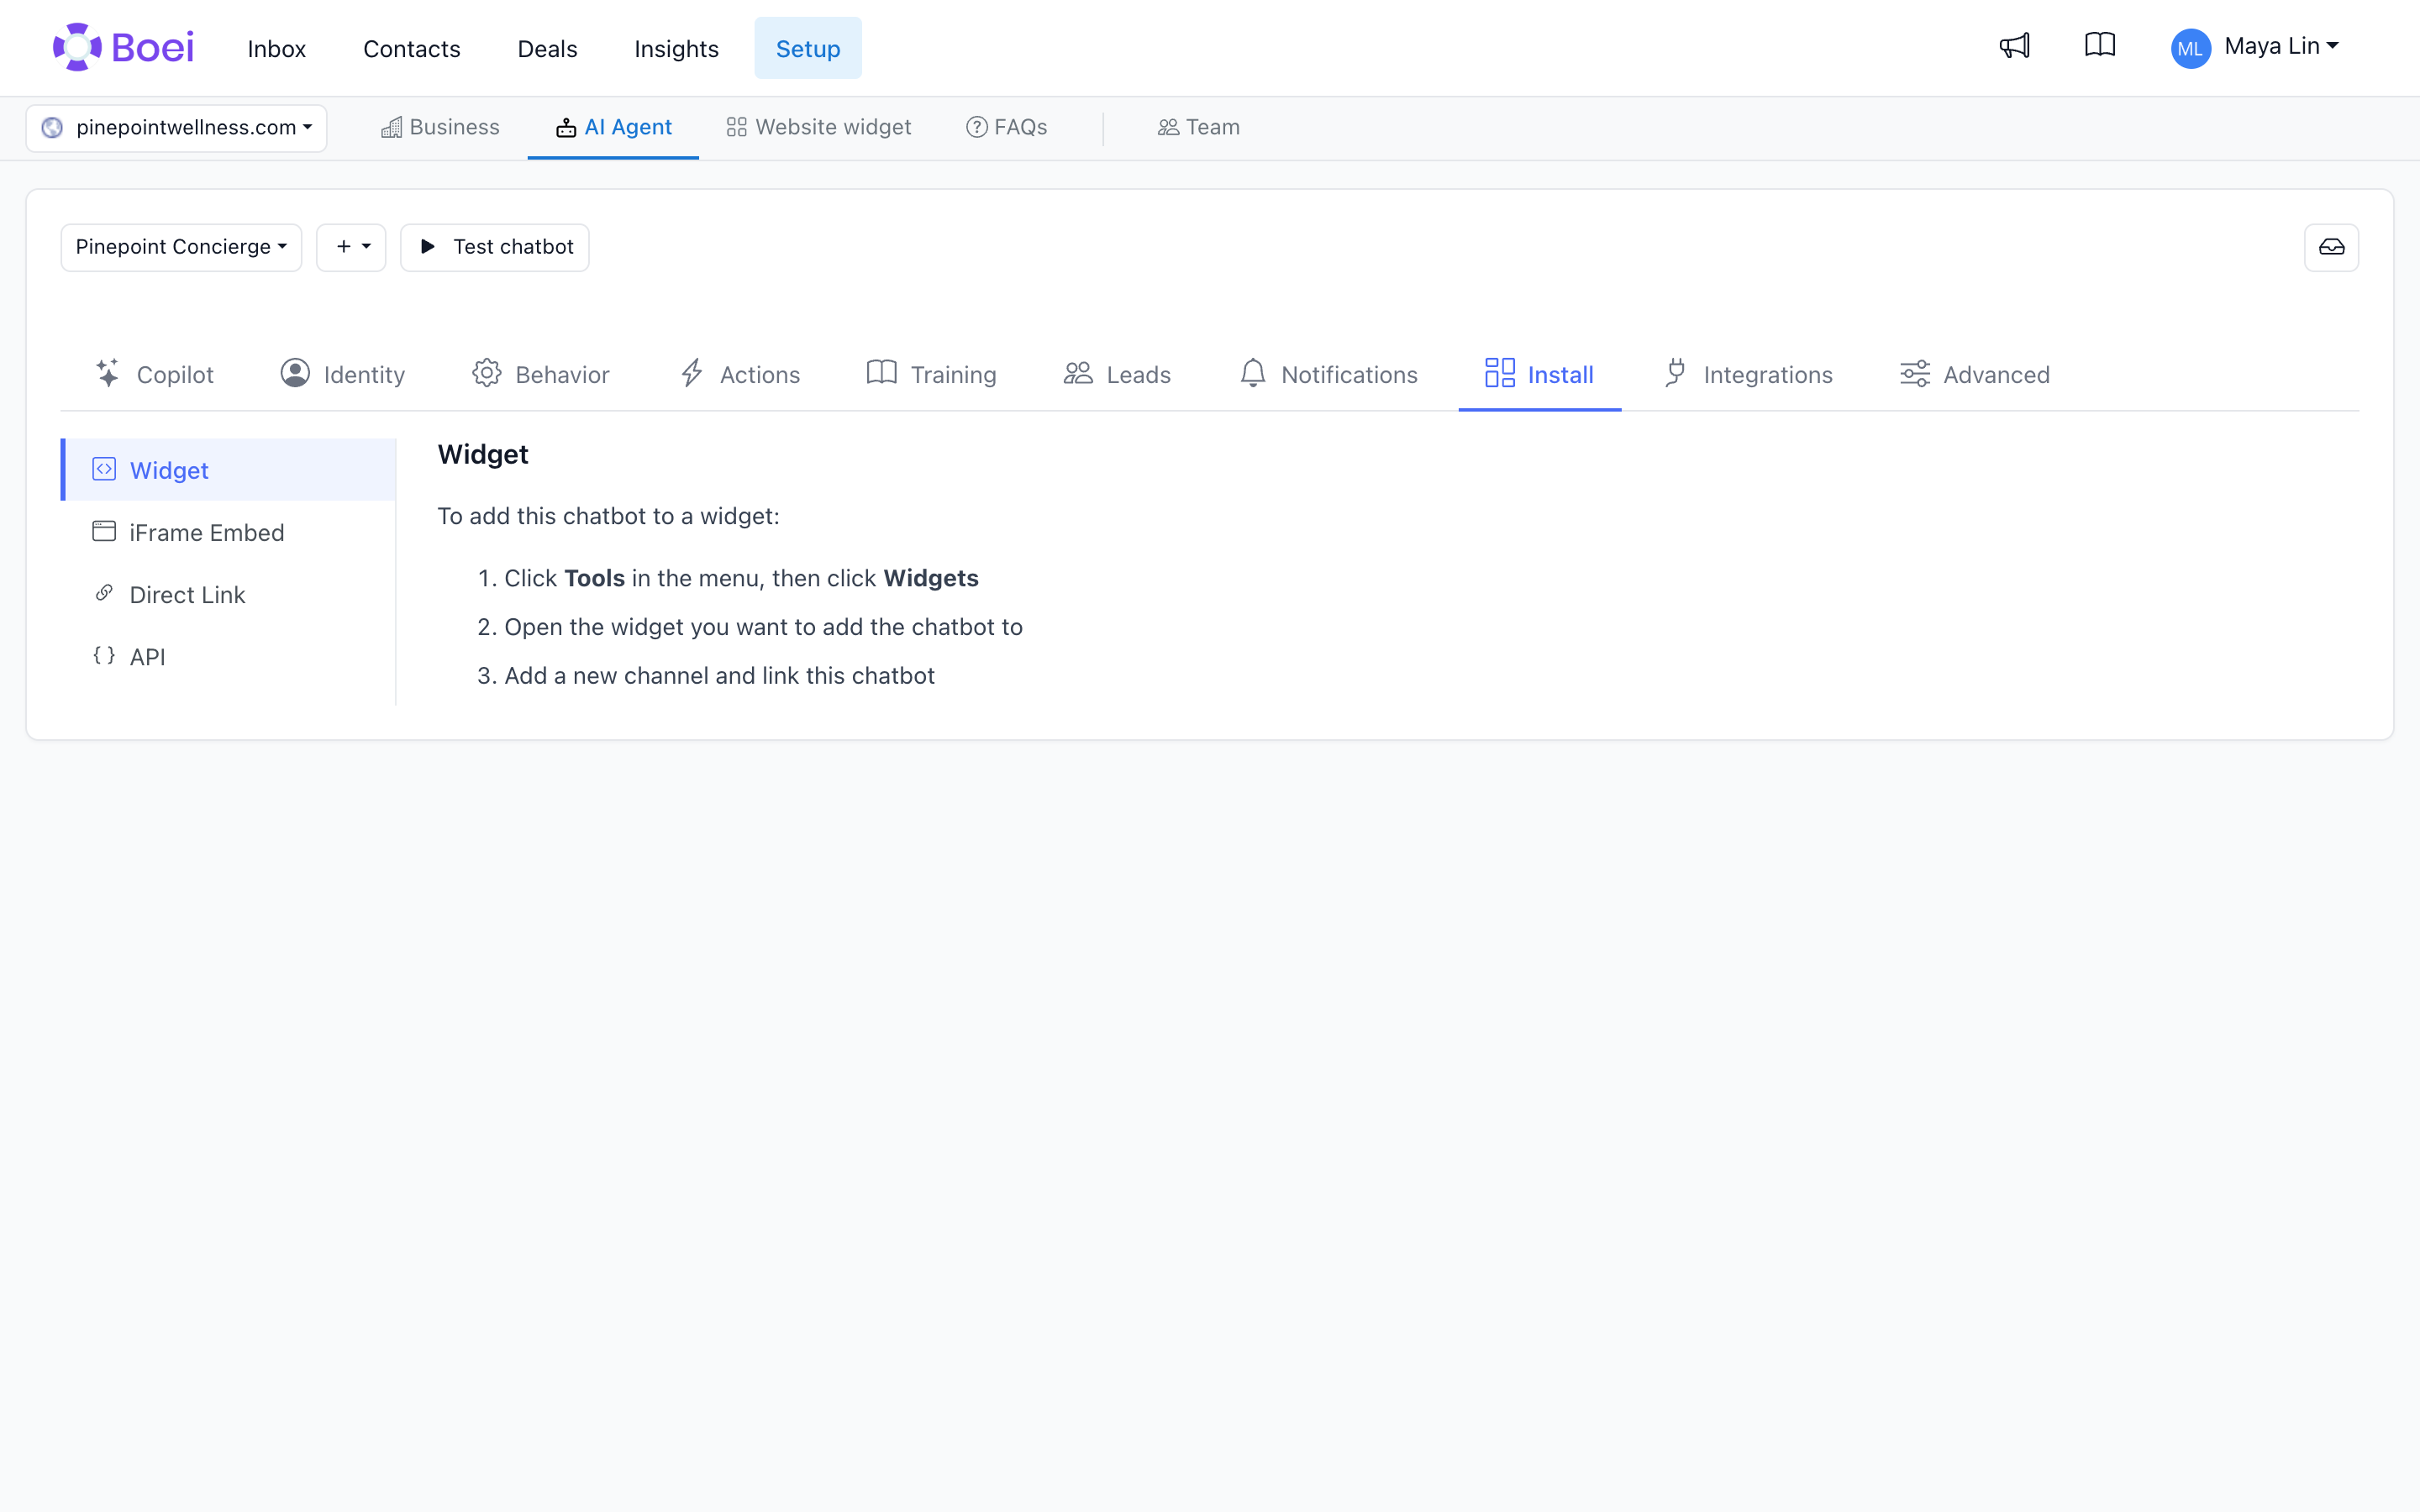The width and height of the screenshot is (2420, 1512).
Task: Select Direct Link in the sidebar
Action: click(x=229, y=594)
